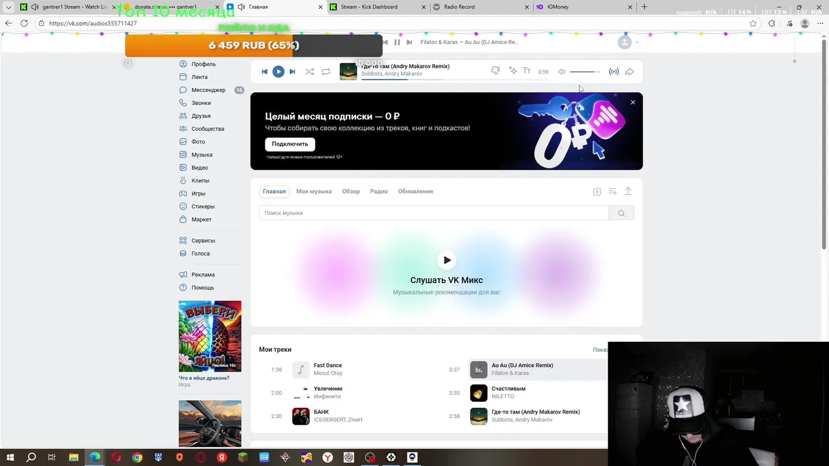Open Windows Start menu

[x=10, y=458]
